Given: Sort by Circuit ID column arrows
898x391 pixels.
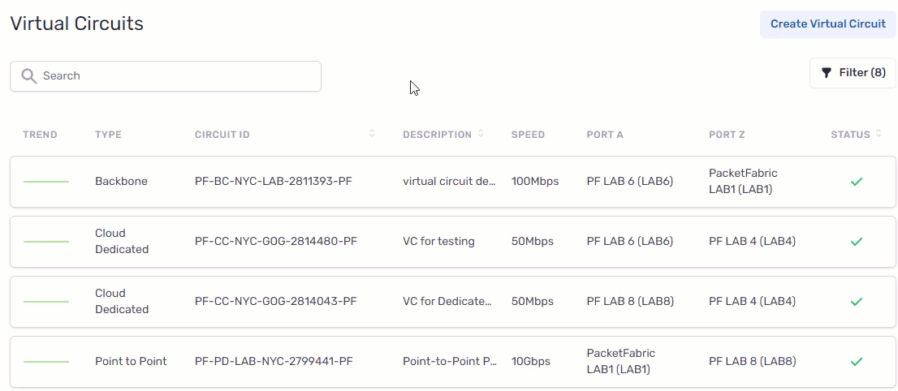Looking at the screenshot, I should (372, 134).
